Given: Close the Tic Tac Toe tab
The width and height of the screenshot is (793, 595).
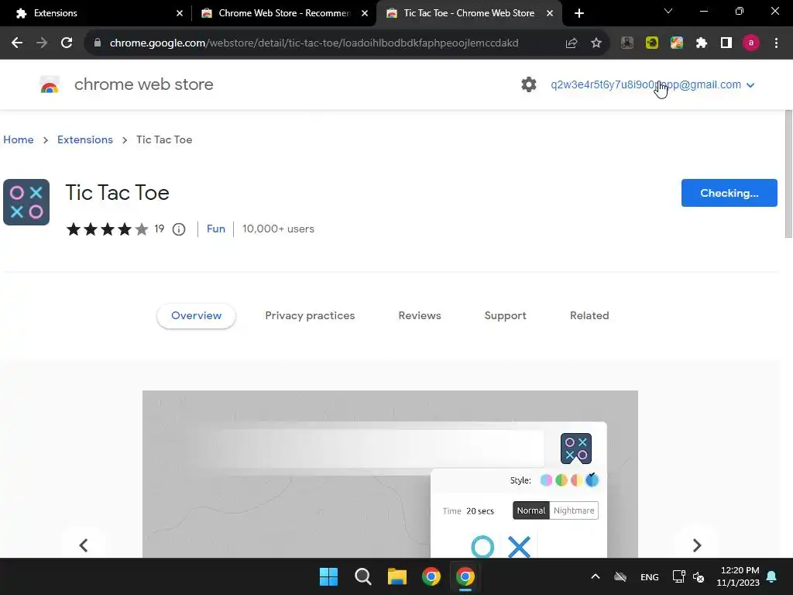Looking at the screenshot, I should pyautogui.click(x=550, y=13).
